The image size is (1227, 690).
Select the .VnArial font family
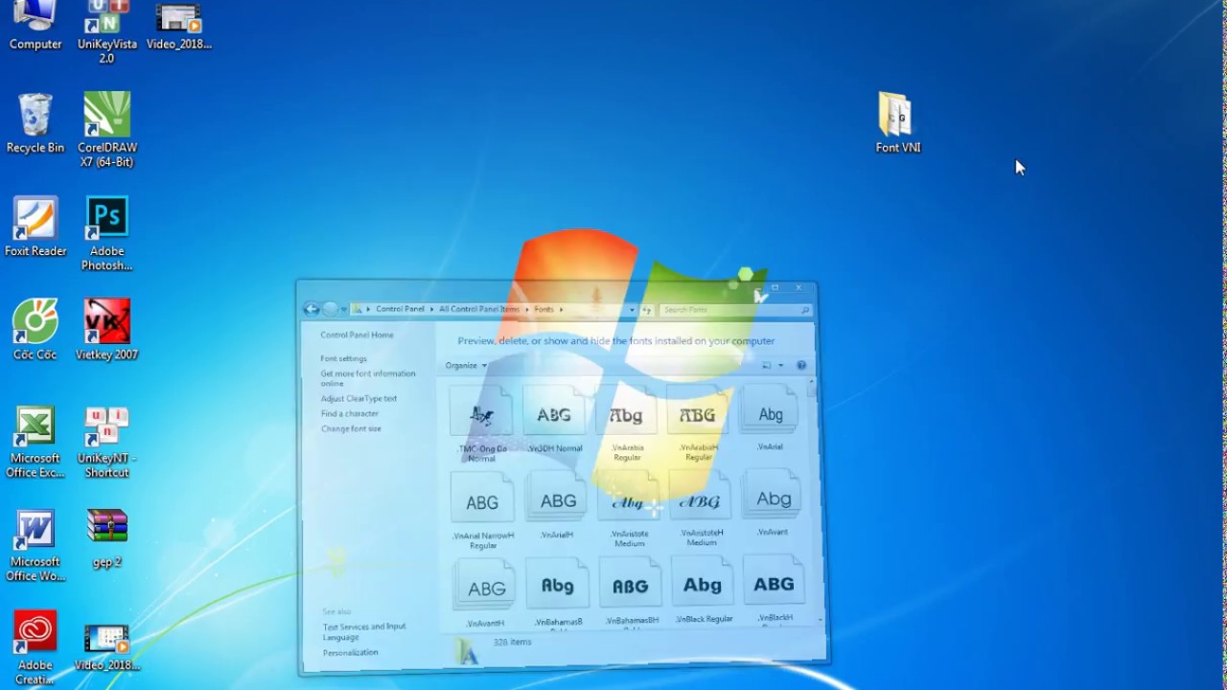tap(771, 420)
